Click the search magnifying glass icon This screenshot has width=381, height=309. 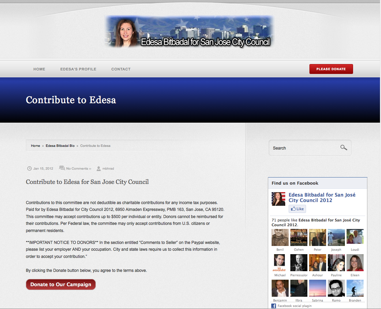tap(344, 148)
